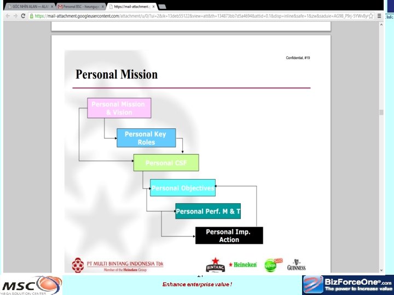Screen dimensions: 394x295
Task: Click the scrollbar up arrow
Action: click(x=381, y=25)
